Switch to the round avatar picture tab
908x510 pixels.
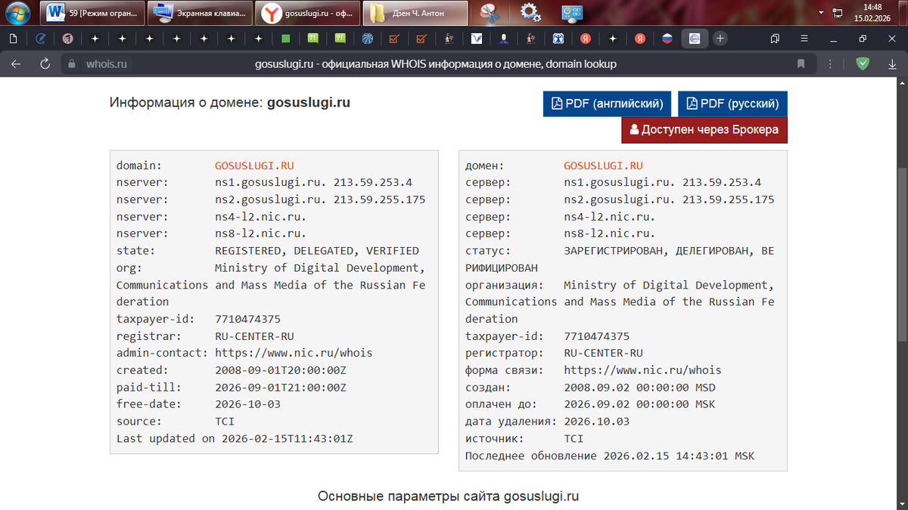[68, 38]
